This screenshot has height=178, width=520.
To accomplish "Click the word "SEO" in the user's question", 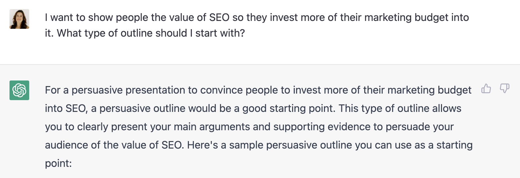I will tap(219, 18).
